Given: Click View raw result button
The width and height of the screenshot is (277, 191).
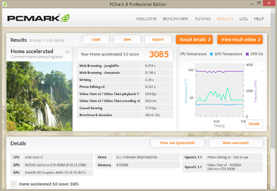Looking at the screenshot, I should 235,143.
